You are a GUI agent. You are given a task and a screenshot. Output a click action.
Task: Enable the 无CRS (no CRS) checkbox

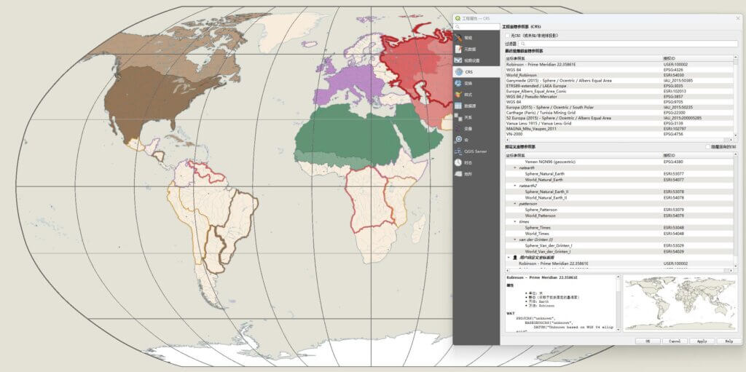(508, 35)
